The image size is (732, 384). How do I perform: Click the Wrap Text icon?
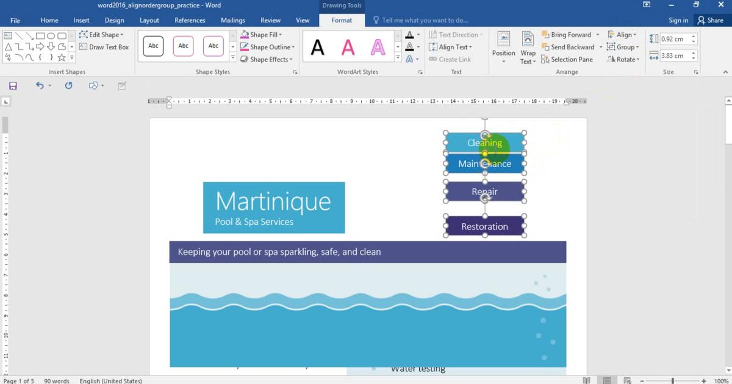pyautogui.click(x=528, y=48)
